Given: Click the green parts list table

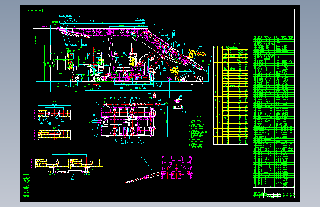Looking at the screenshot, I should click(273, 112).
